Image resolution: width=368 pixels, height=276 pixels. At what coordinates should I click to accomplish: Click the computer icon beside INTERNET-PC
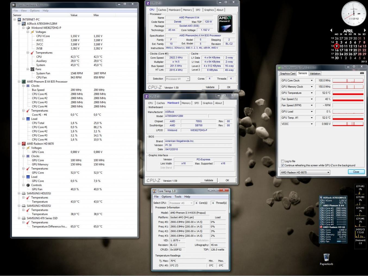(19, 20)
